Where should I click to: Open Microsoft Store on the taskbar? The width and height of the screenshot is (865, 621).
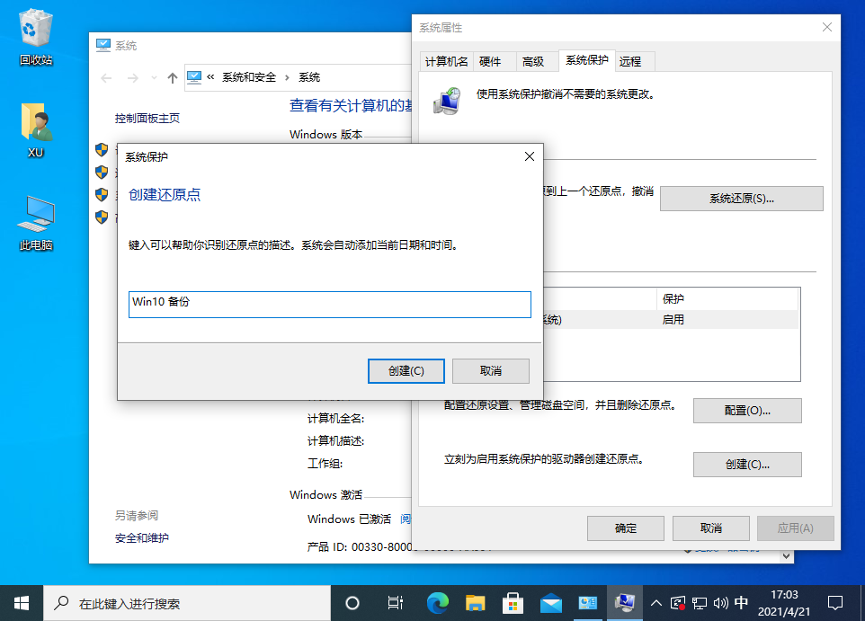[x=513, y=602]
